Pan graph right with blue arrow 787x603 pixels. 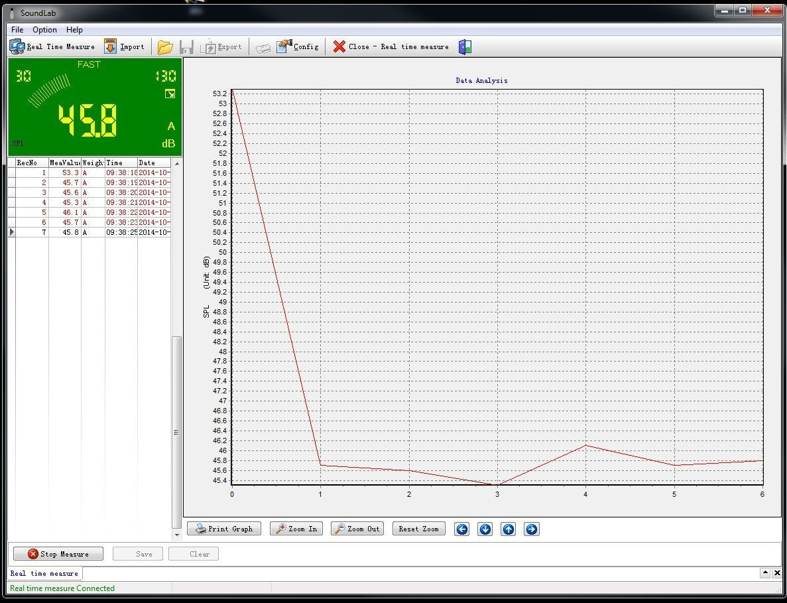531,529
